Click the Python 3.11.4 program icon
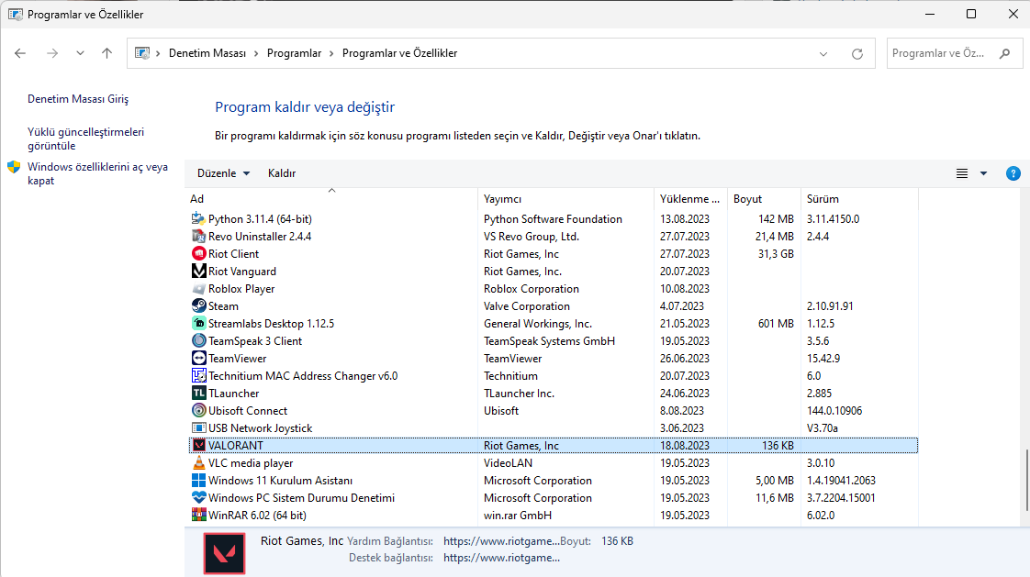 coord(198,218)
